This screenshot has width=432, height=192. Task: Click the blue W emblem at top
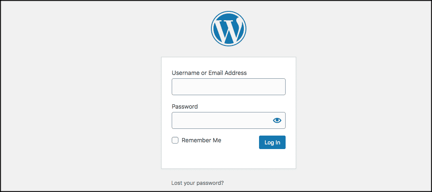click(228, 28)
